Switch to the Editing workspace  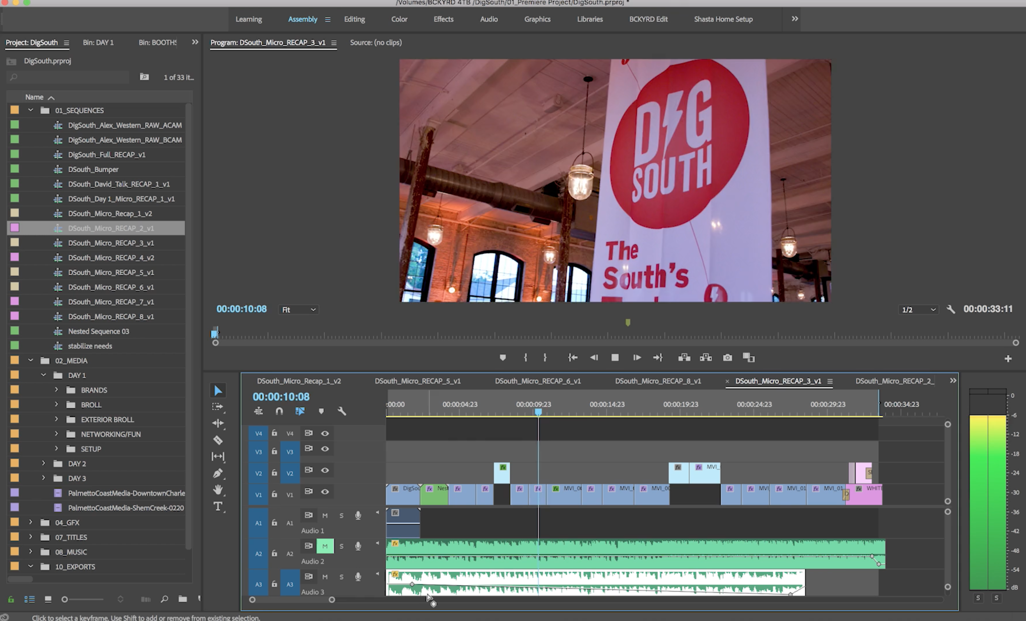354,19
